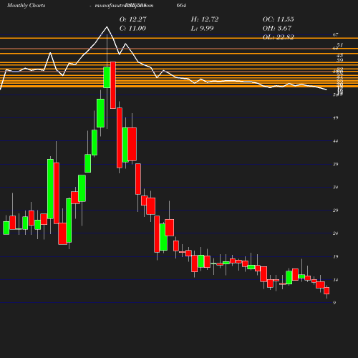This screenshot has height=358, width=358.
Task: Click the 9 price axis label
Action: tap(334, 303)
